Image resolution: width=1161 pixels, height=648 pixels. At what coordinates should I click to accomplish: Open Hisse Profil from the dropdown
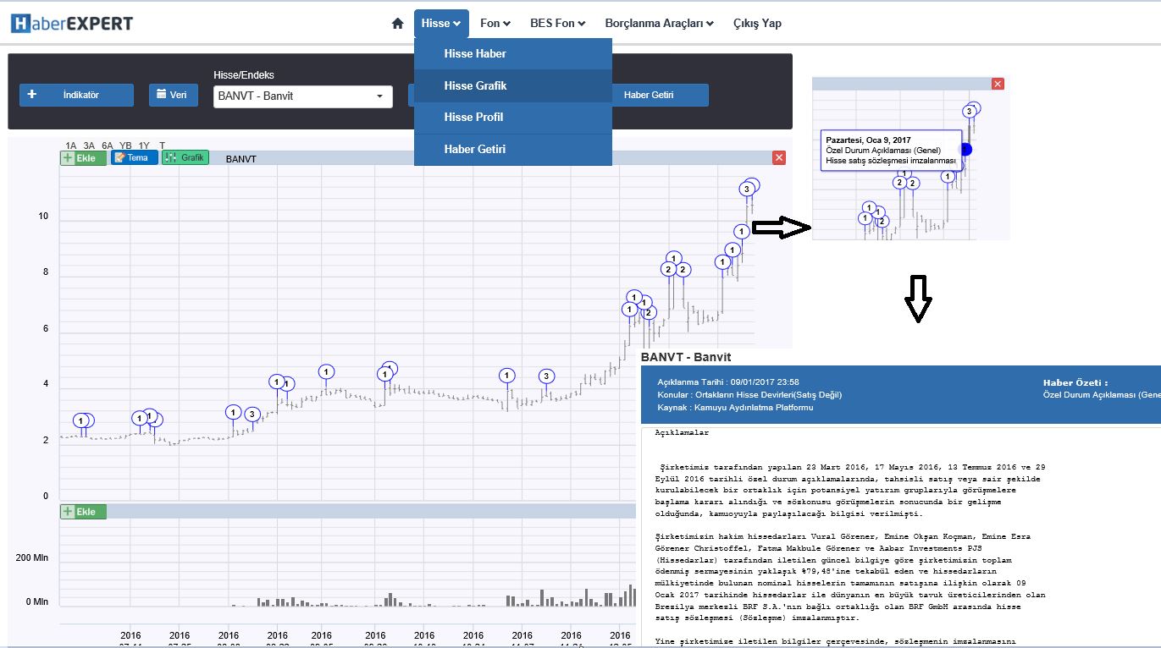point(512,117)
